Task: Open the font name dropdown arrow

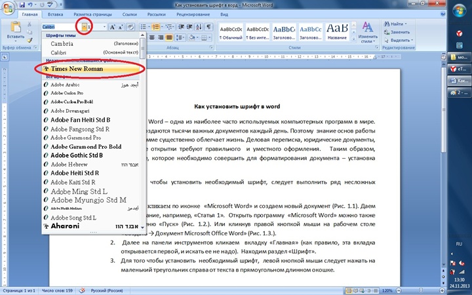Action: [x=85, y=27]
